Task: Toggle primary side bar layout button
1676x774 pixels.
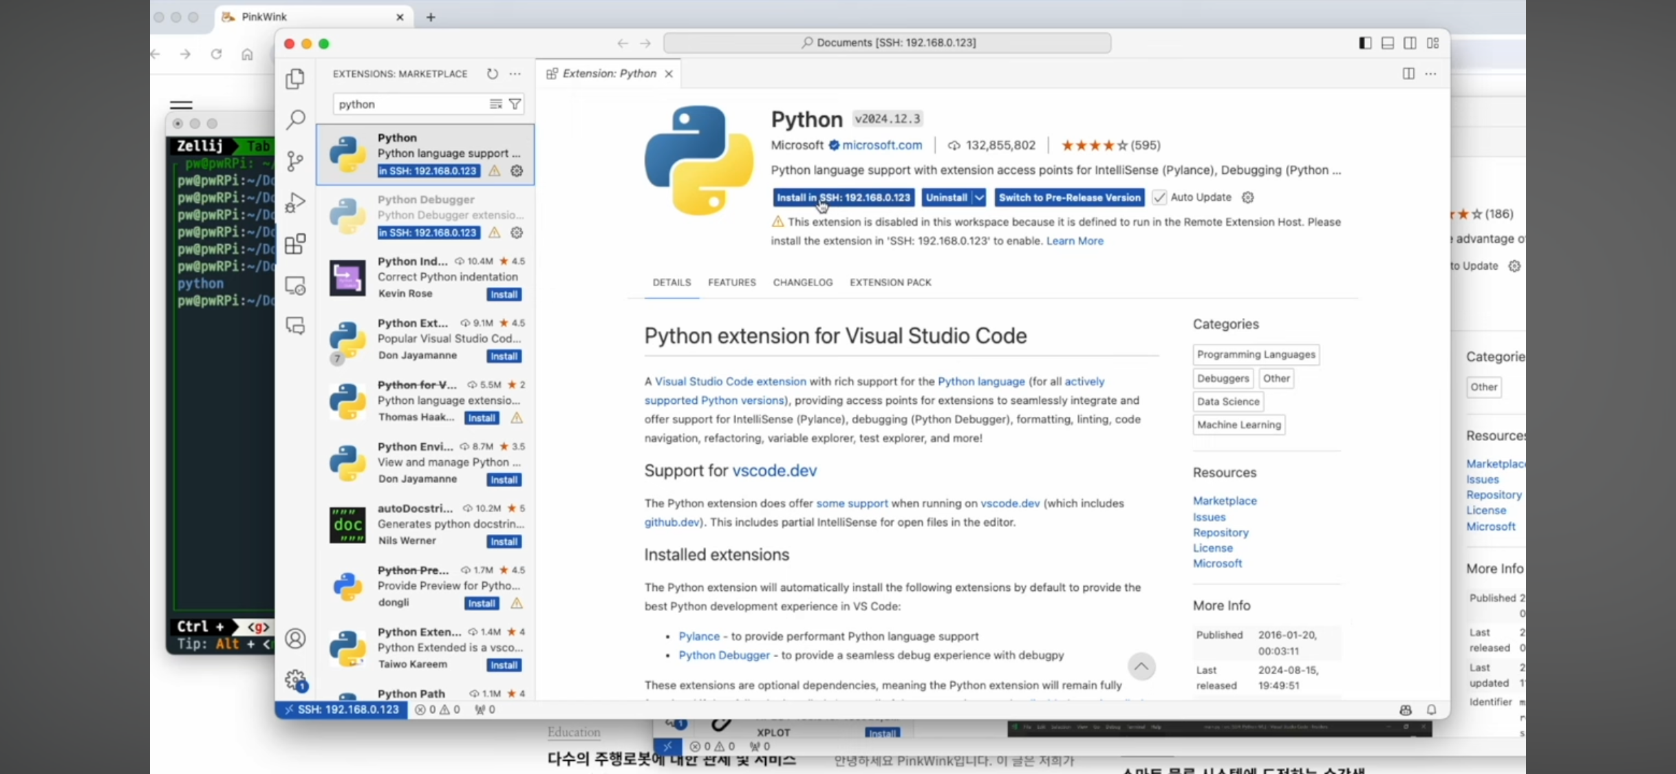Action: (1365, 43)
